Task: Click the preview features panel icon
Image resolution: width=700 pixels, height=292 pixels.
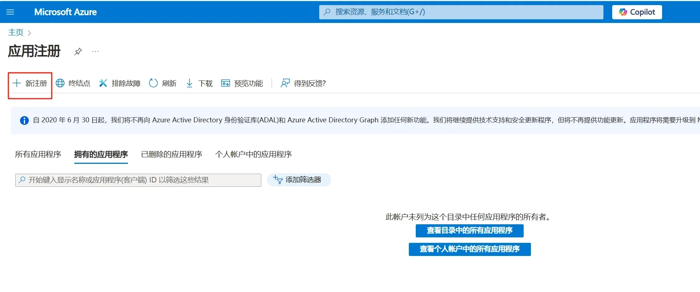Action: [x=226, y=83]
